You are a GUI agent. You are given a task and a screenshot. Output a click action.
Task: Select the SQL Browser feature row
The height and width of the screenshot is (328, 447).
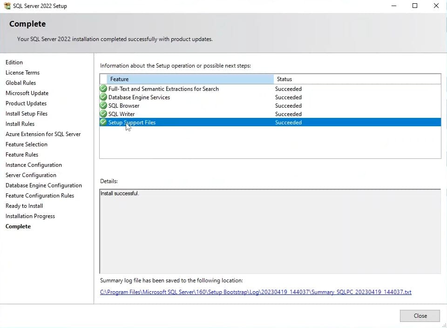[124, 106]
